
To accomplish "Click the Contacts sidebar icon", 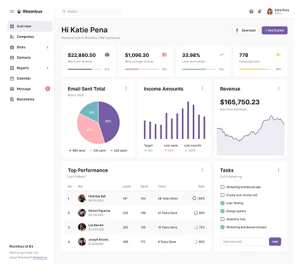I will 12,57.
